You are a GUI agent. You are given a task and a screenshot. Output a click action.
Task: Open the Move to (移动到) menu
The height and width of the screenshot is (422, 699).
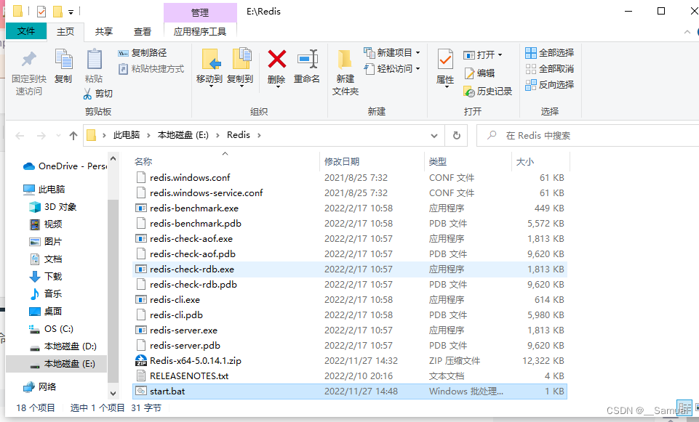[209, 68]
